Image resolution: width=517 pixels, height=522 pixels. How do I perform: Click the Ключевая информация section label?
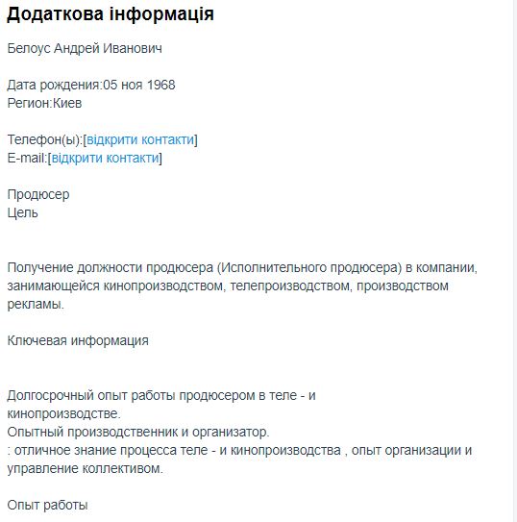pos(78,340)
